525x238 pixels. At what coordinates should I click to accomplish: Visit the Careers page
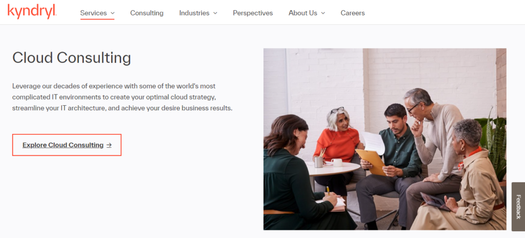[x=353, y=13]
